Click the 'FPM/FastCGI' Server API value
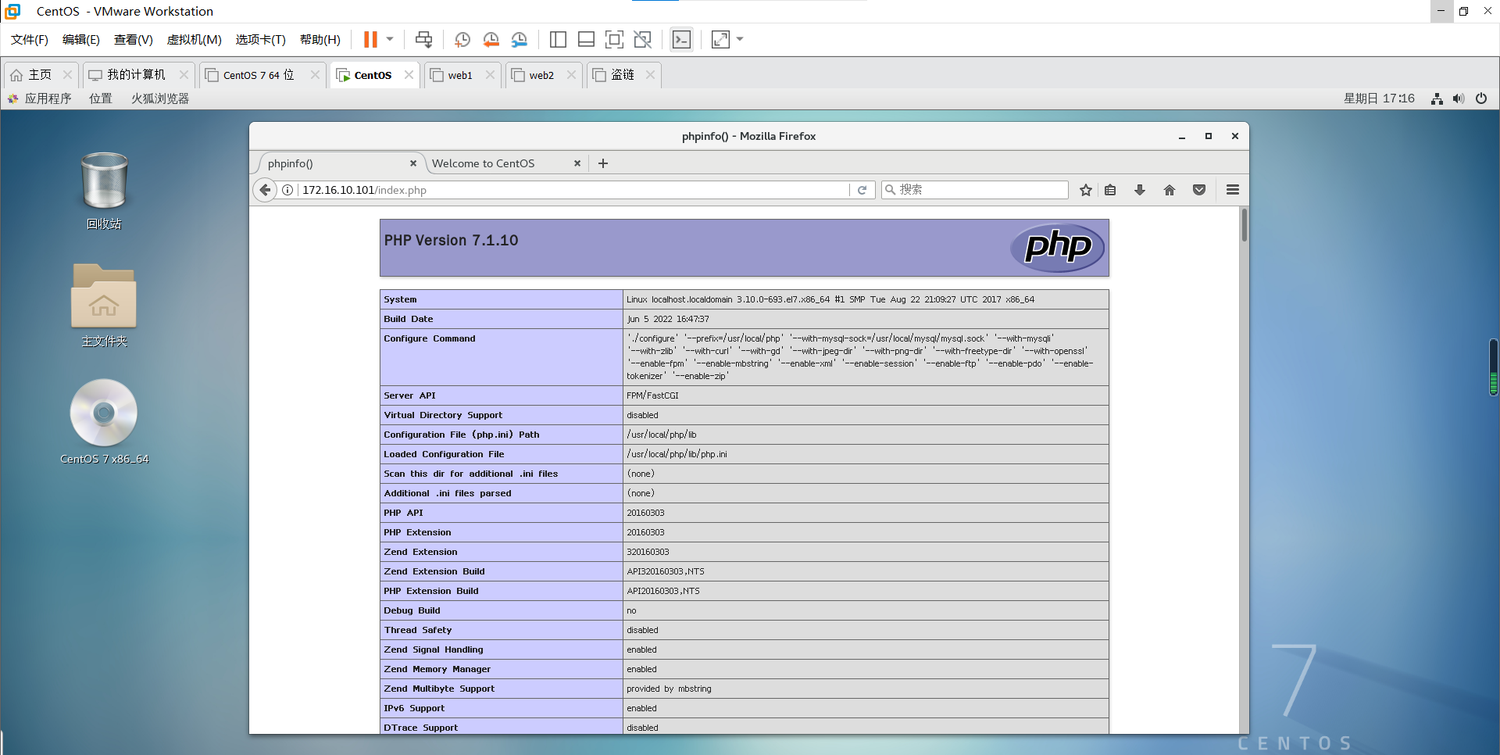 point(652,395)
